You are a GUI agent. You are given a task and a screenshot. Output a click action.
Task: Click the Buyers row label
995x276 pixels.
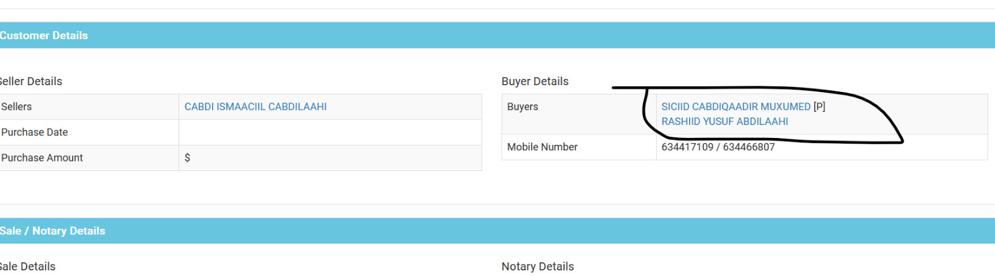coord(579,114)
